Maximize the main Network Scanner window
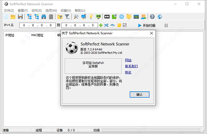207x134 pixels. (x=187, y=4)
